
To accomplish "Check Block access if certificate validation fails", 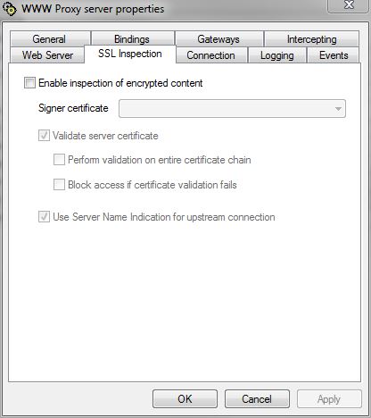I will click(59, 185).
